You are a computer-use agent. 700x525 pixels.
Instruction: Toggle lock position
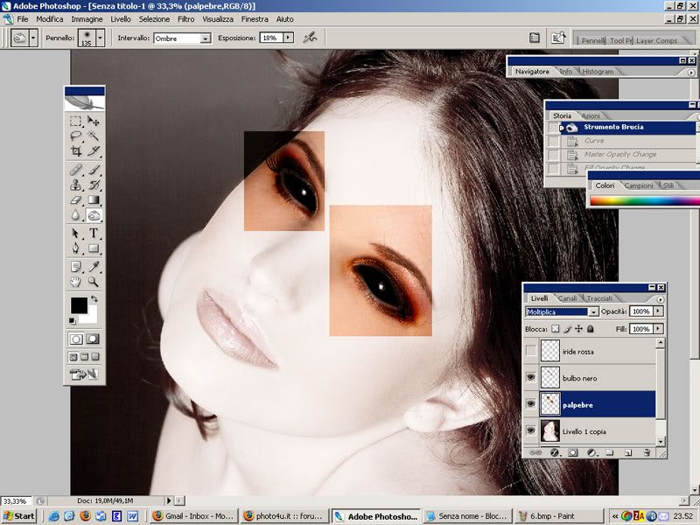(x=578, y=329)
